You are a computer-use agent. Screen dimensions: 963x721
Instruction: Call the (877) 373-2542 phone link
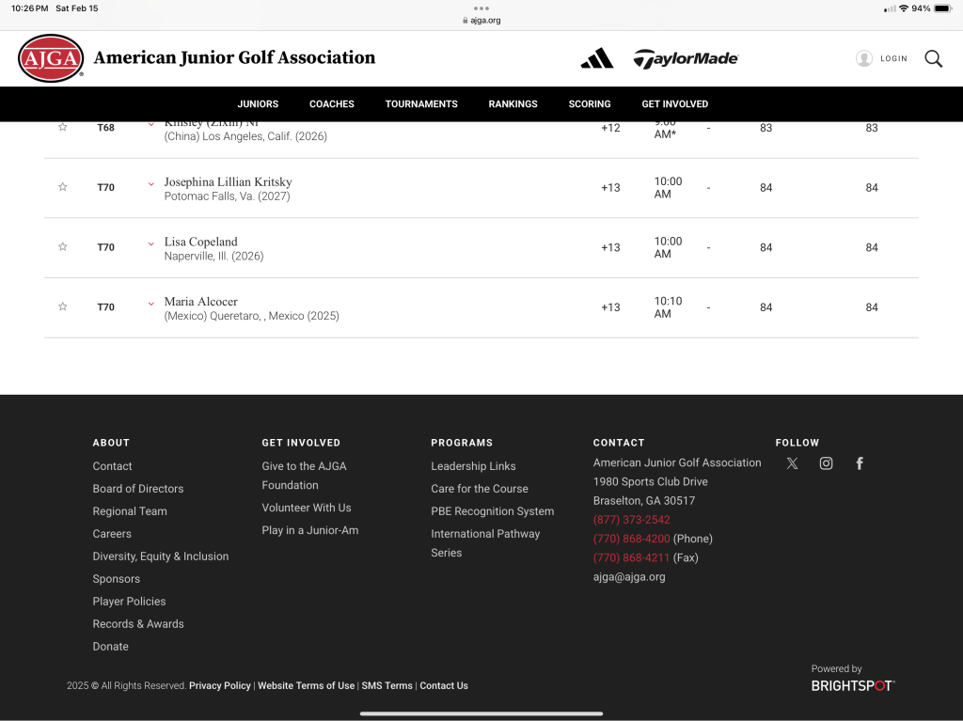coord(631,520)
